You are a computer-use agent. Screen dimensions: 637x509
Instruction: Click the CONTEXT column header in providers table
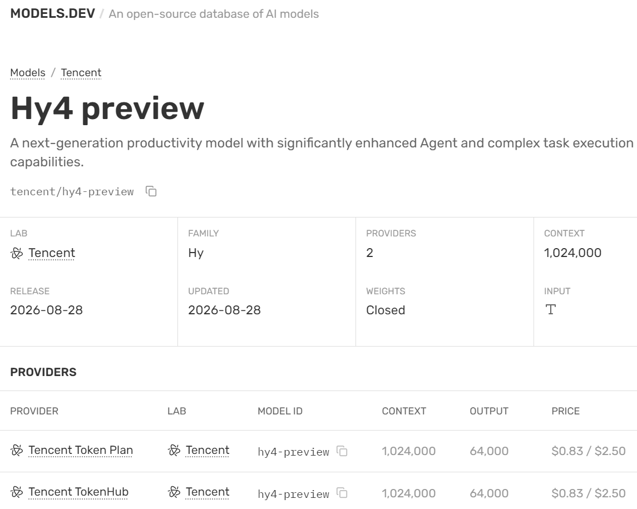point(404,411)
